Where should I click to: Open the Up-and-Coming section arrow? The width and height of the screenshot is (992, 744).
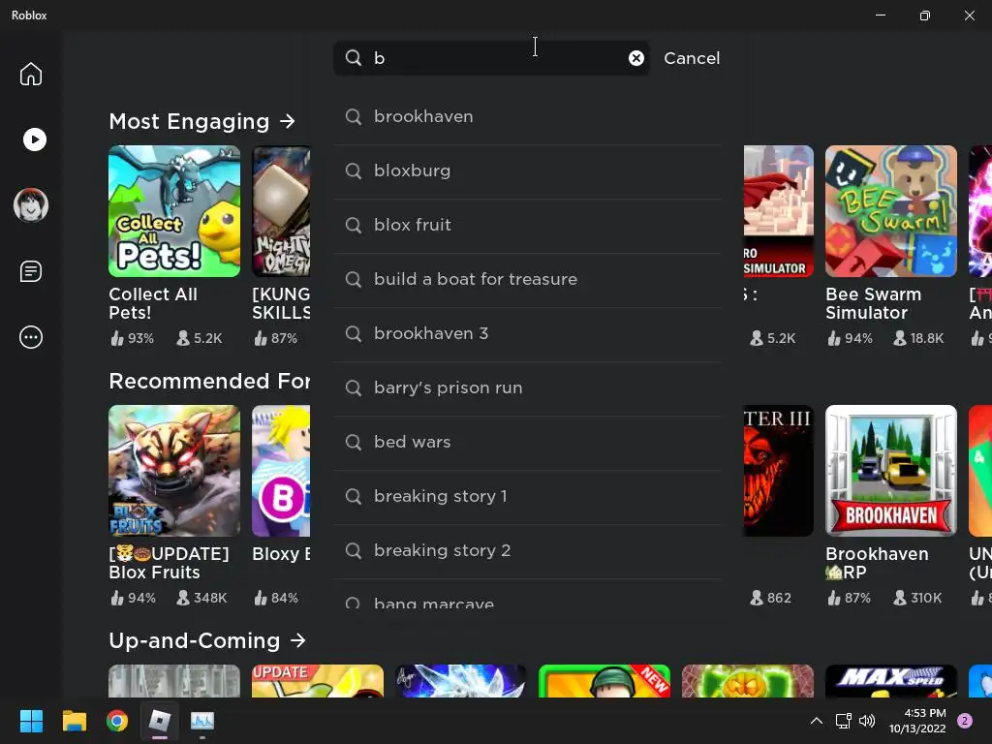click(297, 640)
